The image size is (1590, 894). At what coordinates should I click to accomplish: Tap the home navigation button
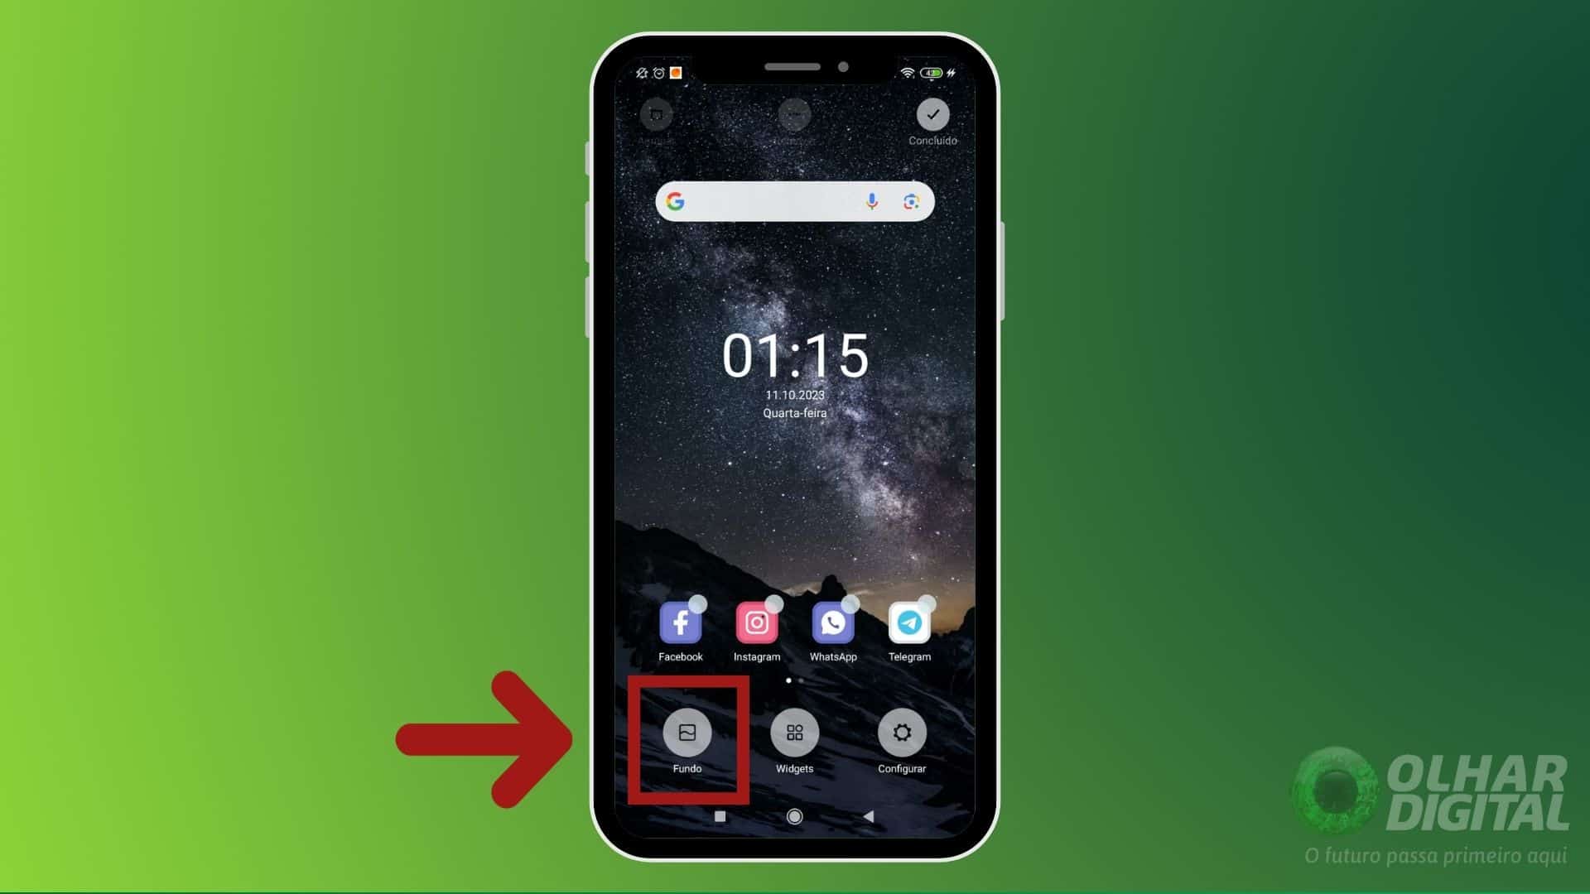[794, 815]
